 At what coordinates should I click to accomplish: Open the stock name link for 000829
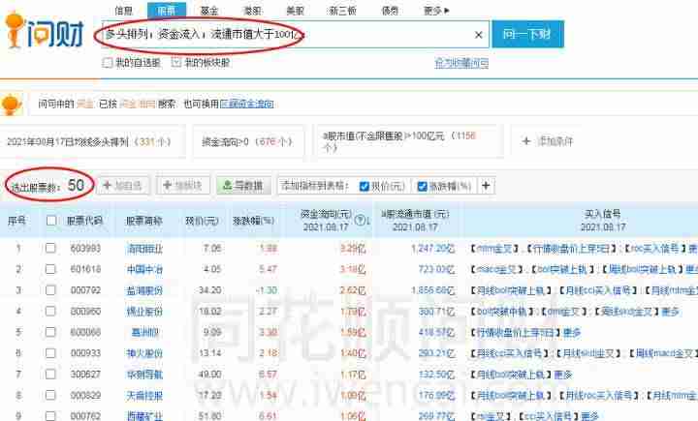tap(144, 396)
